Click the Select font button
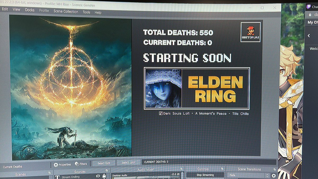 pos(104,163)
